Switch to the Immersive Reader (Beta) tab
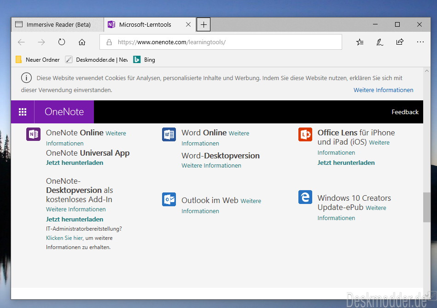The height and width of the screenshot is (308, 437). [58, 24]
